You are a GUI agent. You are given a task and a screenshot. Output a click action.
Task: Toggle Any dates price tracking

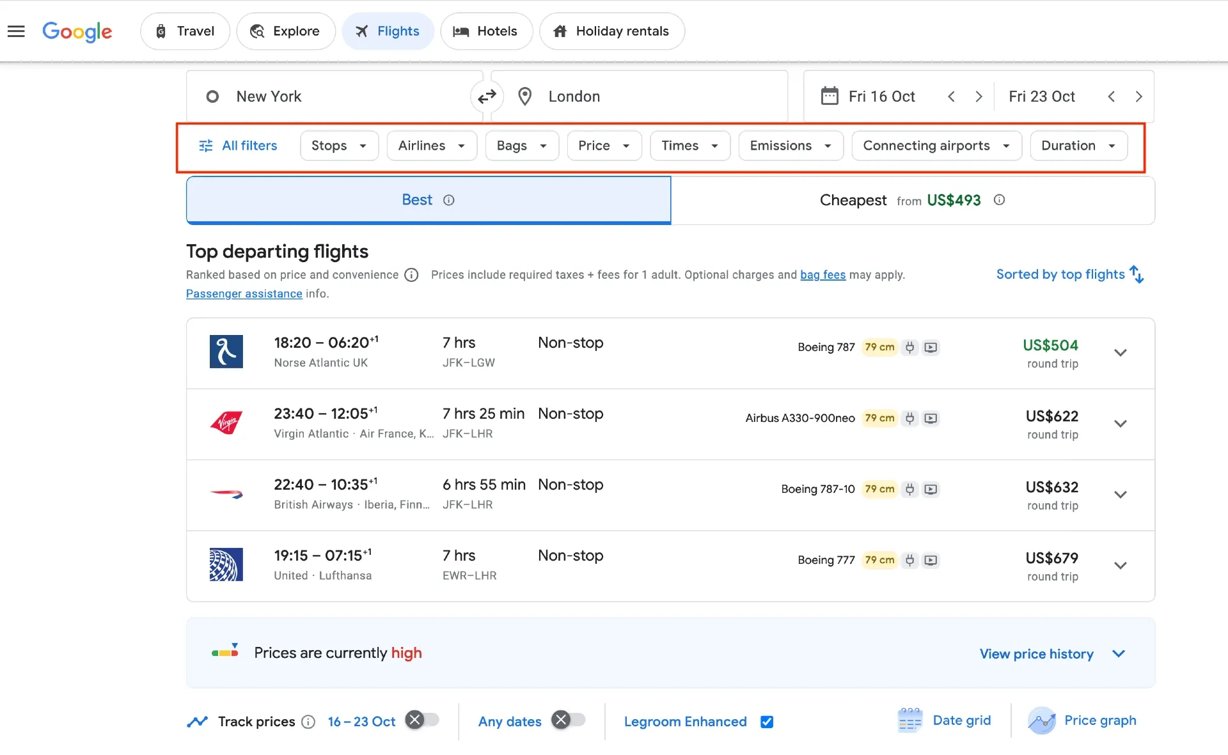569,720
